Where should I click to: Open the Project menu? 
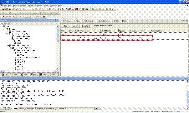(23, 6)
